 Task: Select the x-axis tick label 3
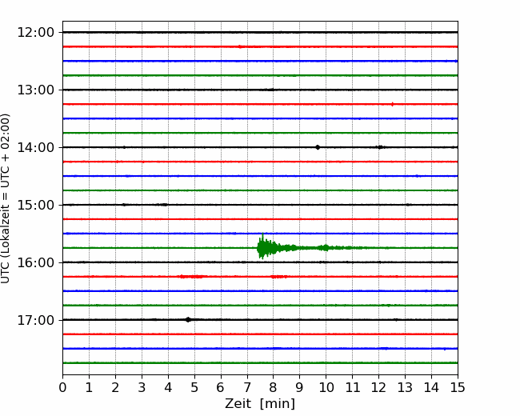[x=142, y=387]
